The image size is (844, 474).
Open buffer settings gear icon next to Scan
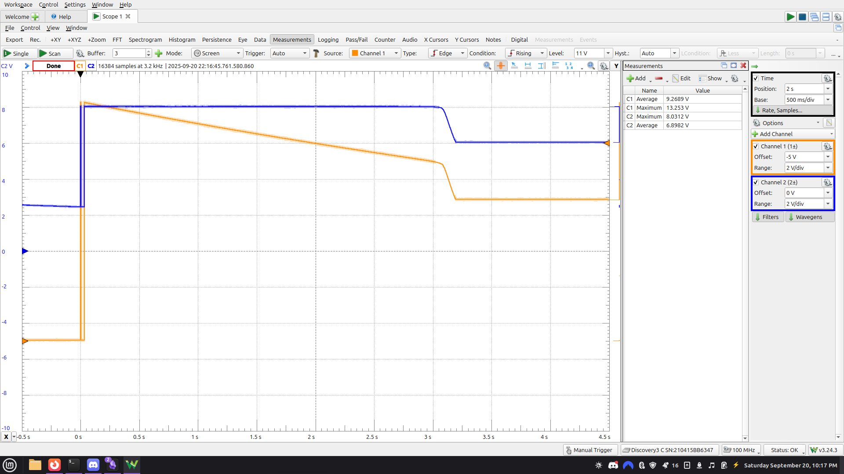[x=80, y=54]
